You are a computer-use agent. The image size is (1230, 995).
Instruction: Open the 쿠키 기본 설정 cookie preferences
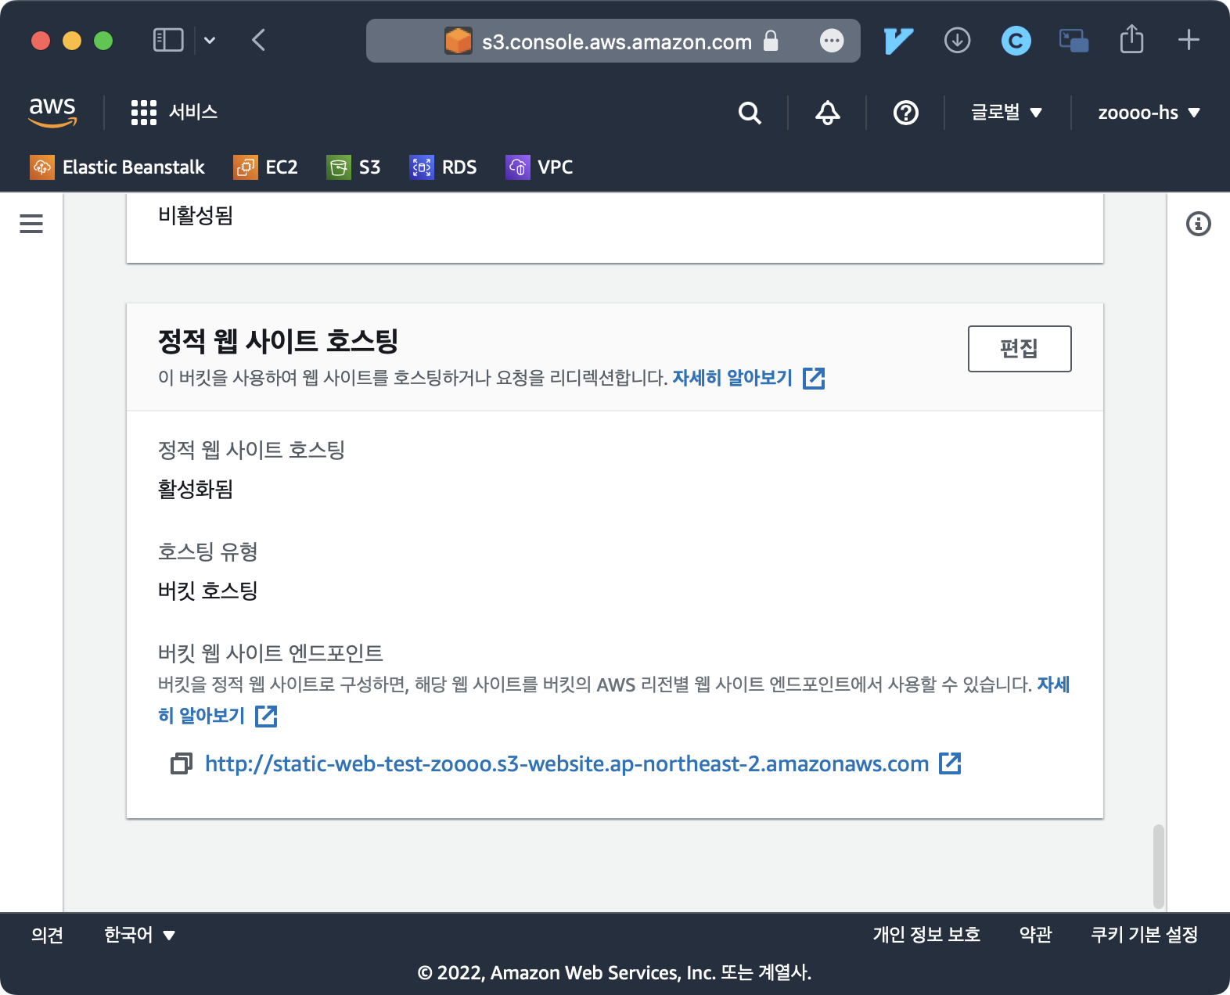pos(1144,935)
